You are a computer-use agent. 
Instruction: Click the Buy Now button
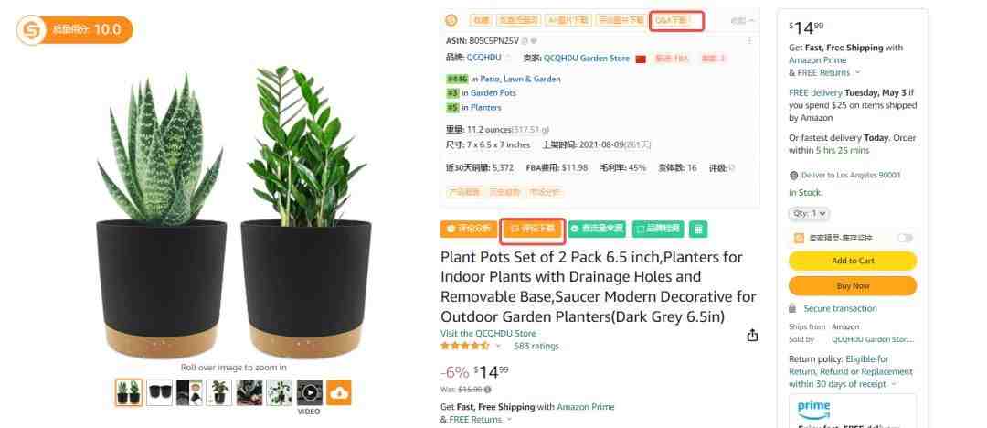pyautogui.click(x=853, y=286)
